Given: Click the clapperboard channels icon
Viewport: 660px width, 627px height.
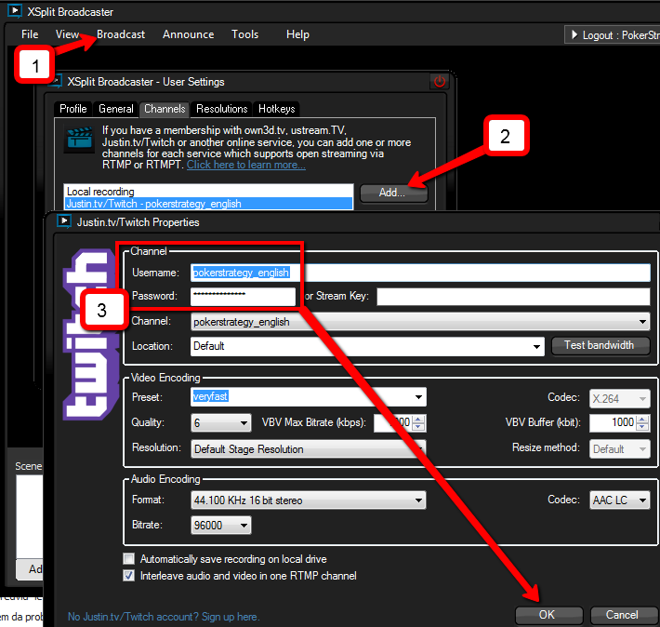Looking at the screenshot, I should (79, 139).
